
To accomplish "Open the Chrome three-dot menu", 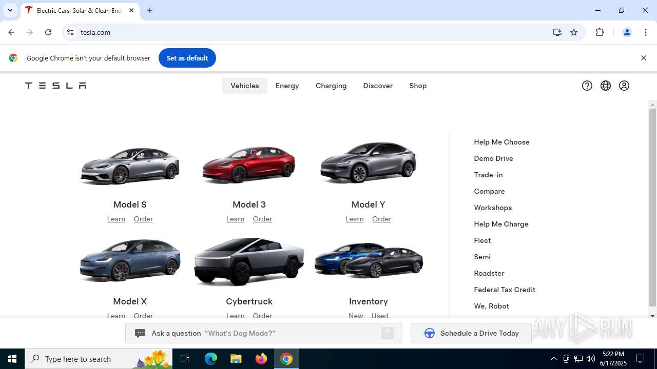I will click(646, 32).
